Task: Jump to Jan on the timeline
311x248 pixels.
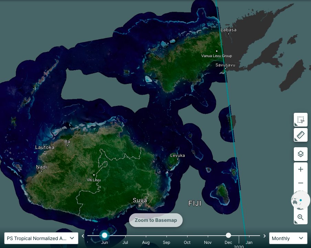Action: [249, 242]
